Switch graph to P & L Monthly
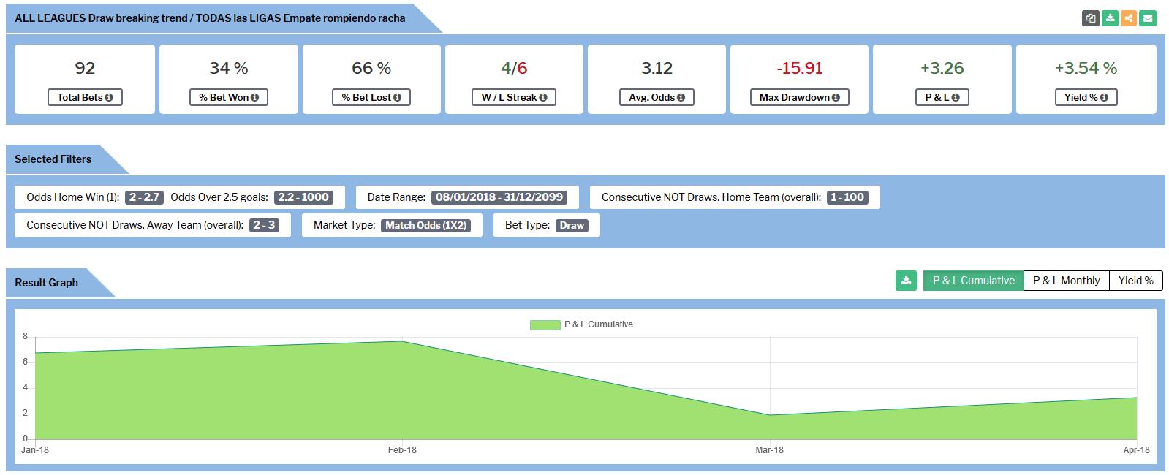The height and width of the screenshot is (475, 1169). [x=1066, y=281]
